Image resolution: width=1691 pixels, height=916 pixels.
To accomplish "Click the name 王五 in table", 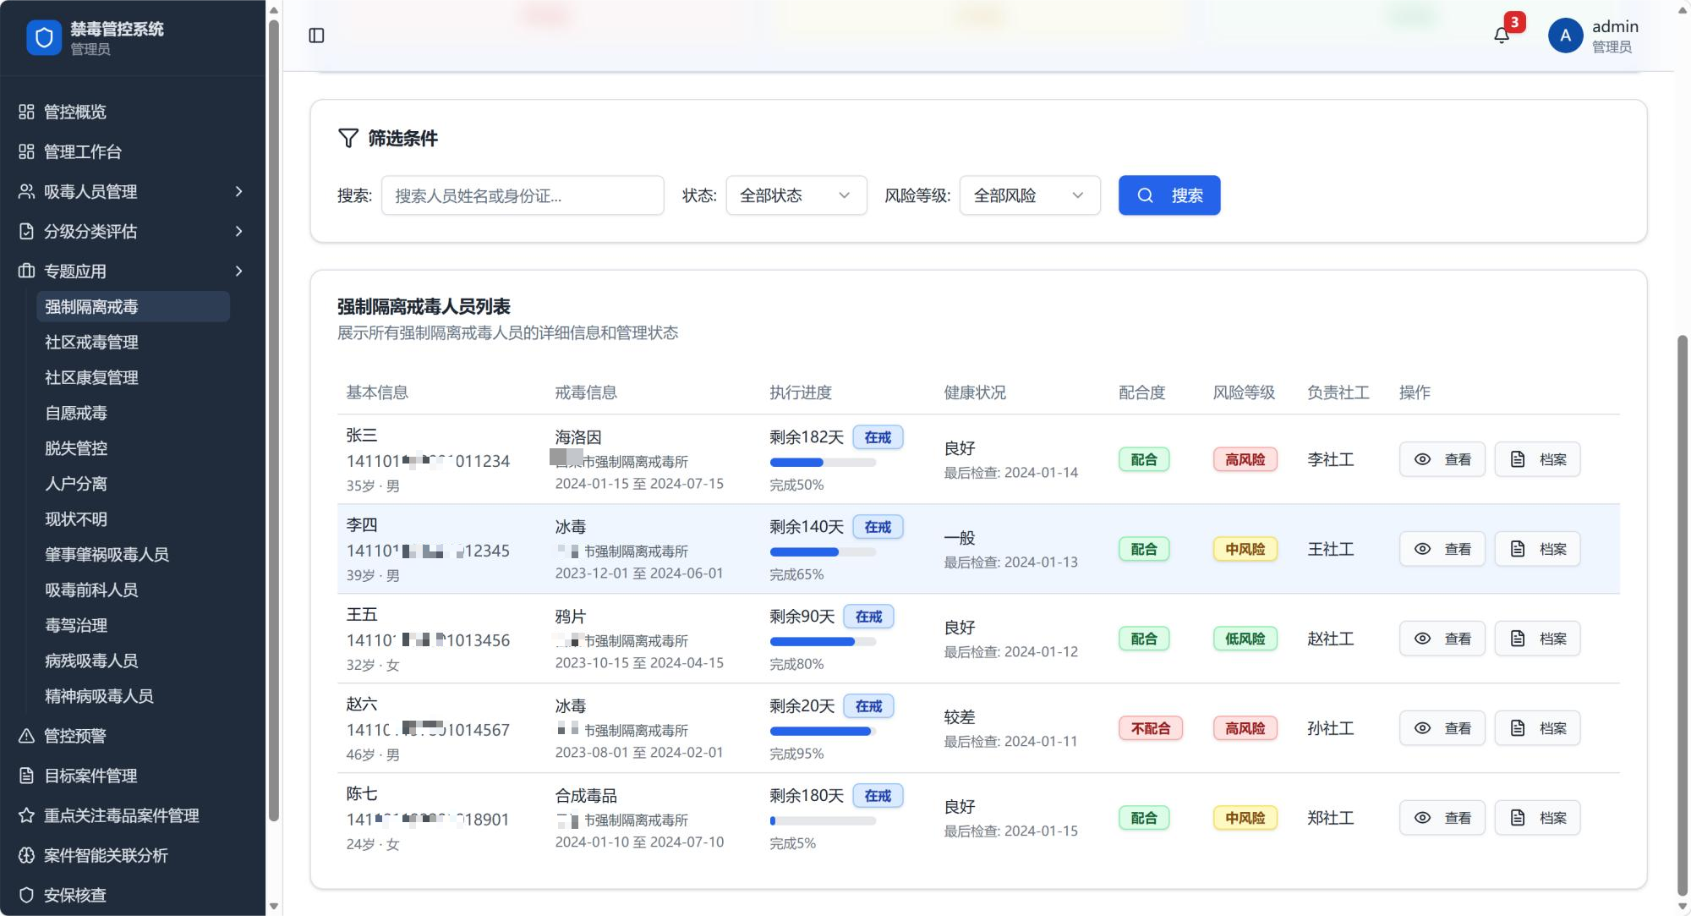I will [x=362, y=615].
